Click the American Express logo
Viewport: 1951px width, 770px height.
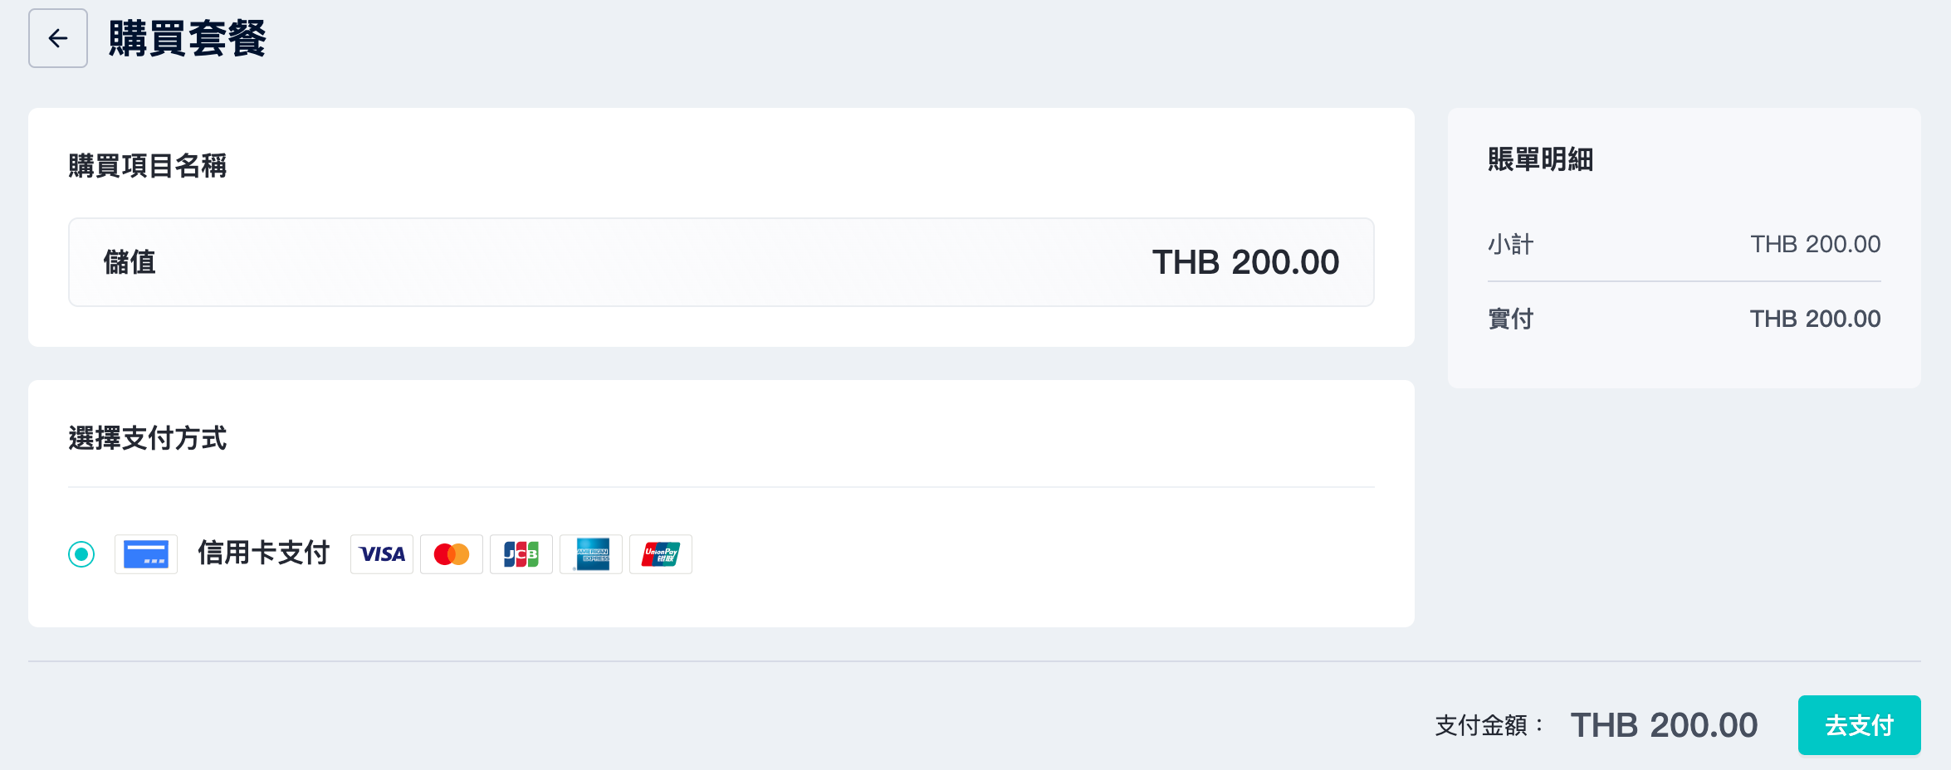[x=591, y=554]
